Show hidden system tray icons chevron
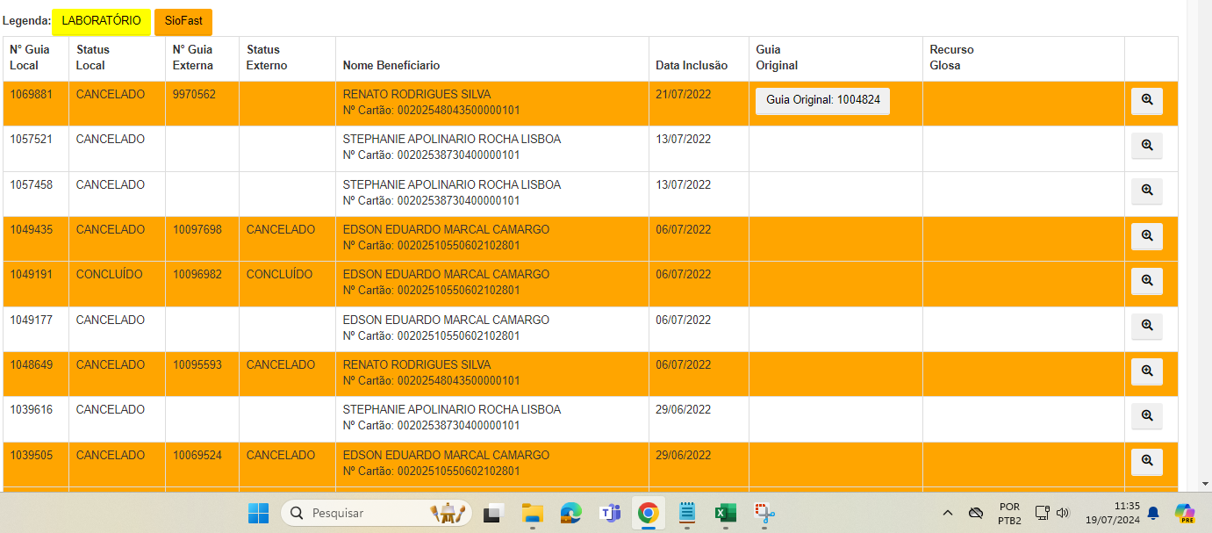Viewport: 1212px width, 533px height. [948, 513]
